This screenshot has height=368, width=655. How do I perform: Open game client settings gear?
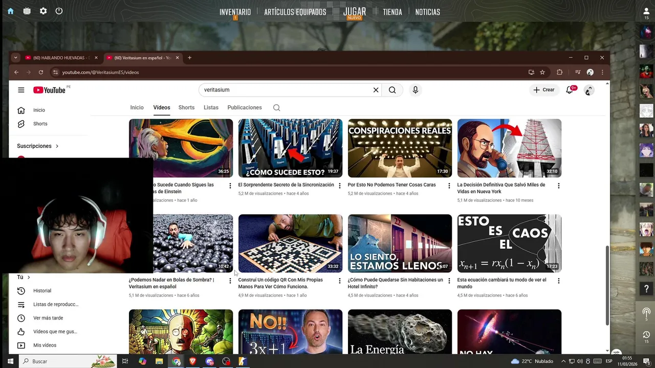pyautogui.click(x=43, y=11)
